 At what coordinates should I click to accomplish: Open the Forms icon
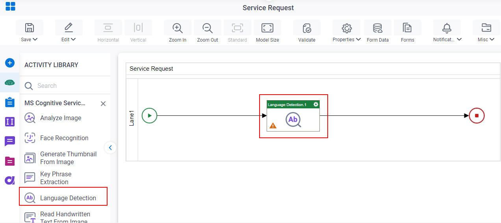tap(407, 28)
